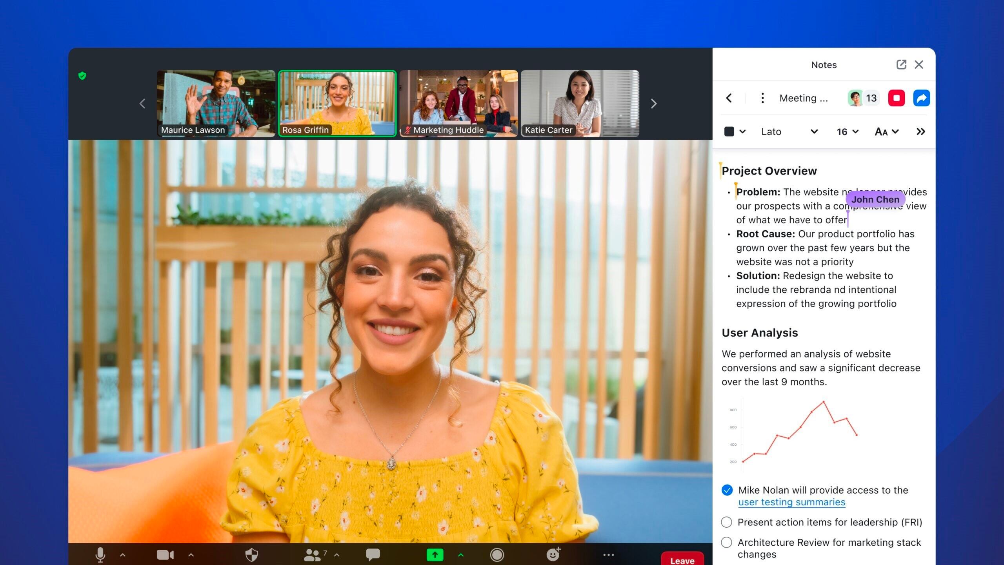
Task: Check Architecture Review task item
Action: [x=726, y=542]
